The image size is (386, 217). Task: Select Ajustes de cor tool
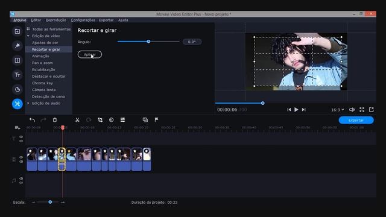[45, 43]
